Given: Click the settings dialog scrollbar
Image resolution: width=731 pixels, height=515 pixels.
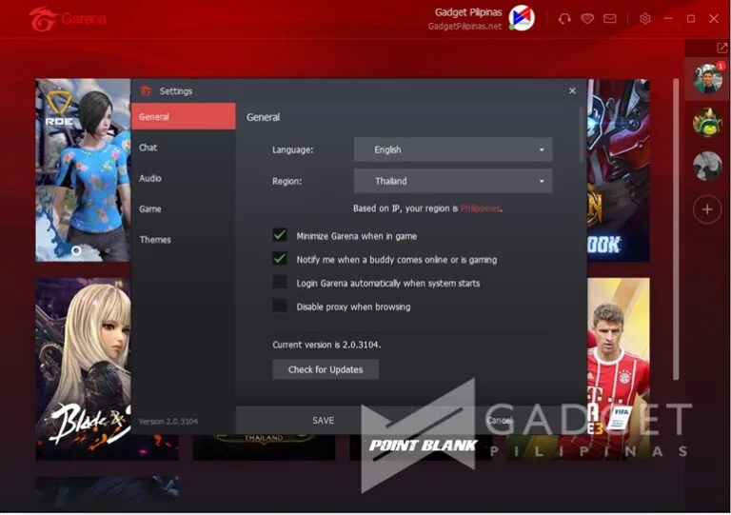Looking at the screenshot, I should coord(581,135).
